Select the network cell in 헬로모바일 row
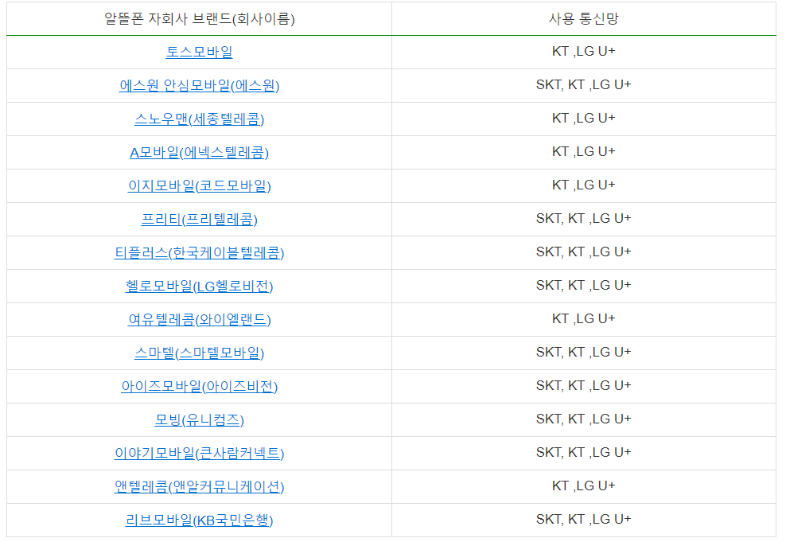The height and width of the screenshot is (542, 786). pyautogui.click(x=583, y=286)
